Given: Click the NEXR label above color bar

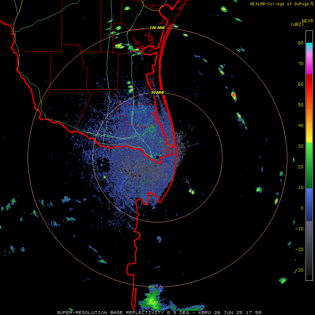Looking at the screenshot, I should point(307,21).
